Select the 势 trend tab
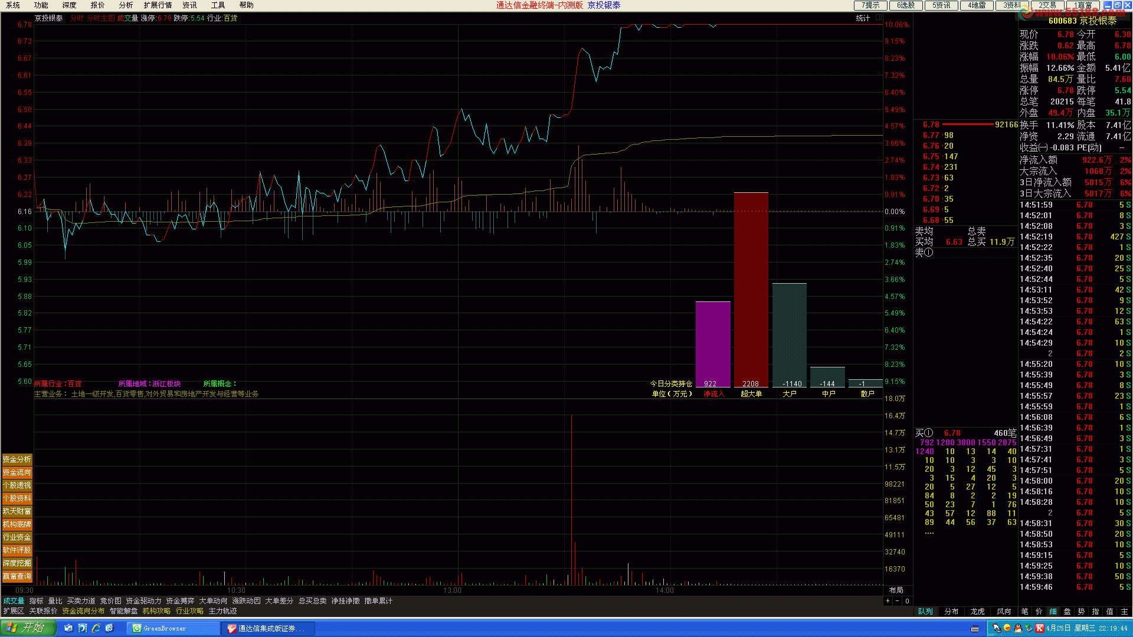The width and height of the screenshot is (1133, 637). coord(1082,612)
